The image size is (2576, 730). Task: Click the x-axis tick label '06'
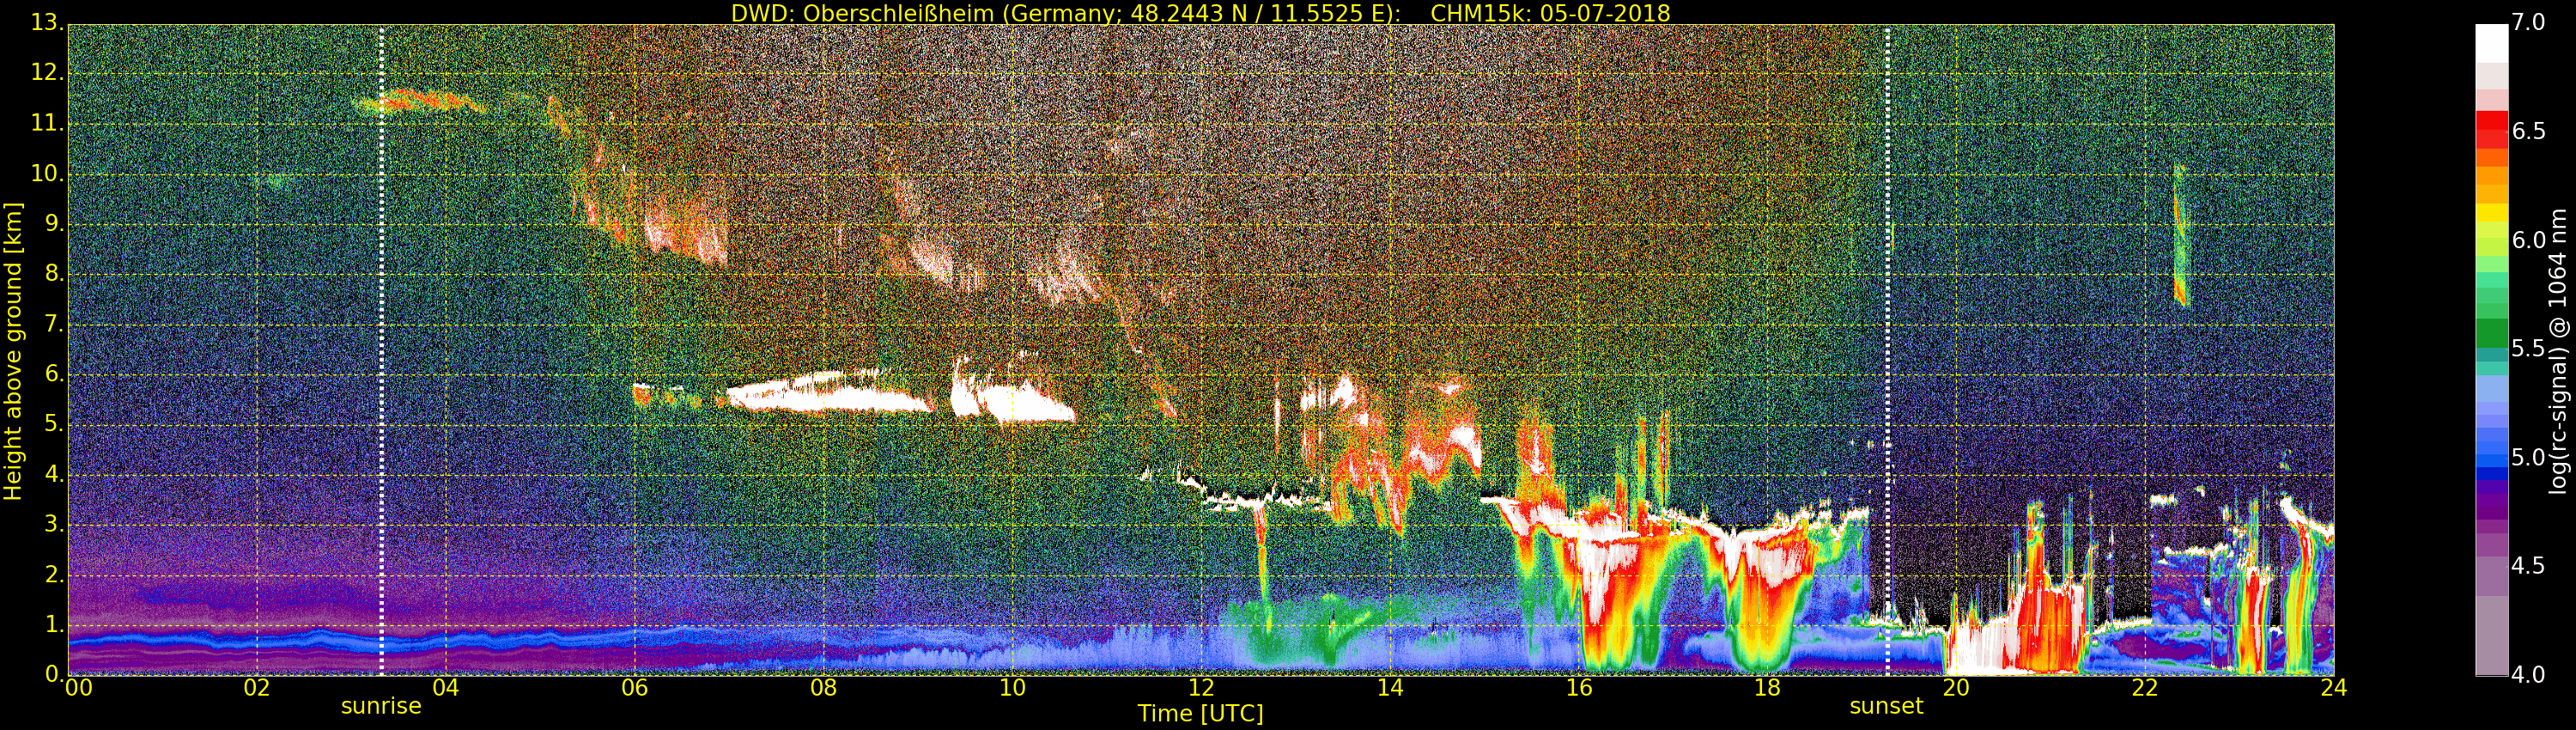tap(634, 687)
